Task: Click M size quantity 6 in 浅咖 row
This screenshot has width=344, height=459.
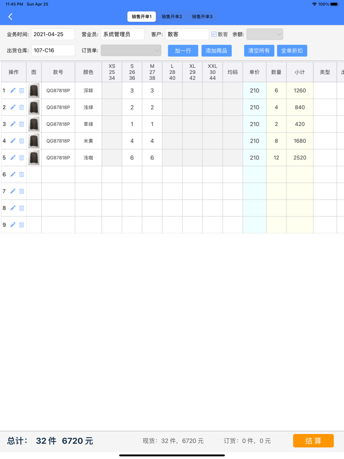Action: [152, 158]
